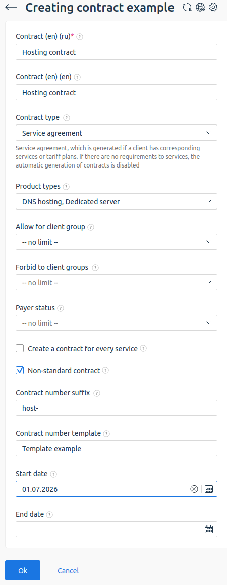Enable Create a contract for every service
Image resolution: width=227 pixels, height=585 pixels.
(20, 349)
